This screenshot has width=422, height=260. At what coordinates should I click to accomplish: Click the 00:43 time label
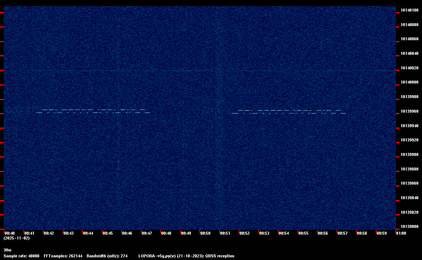pyautogui.click(x=69, y=233)
